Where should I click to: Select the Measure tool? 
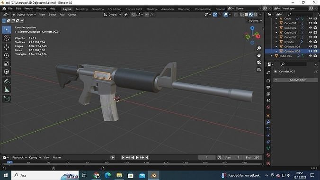[7, 90]
